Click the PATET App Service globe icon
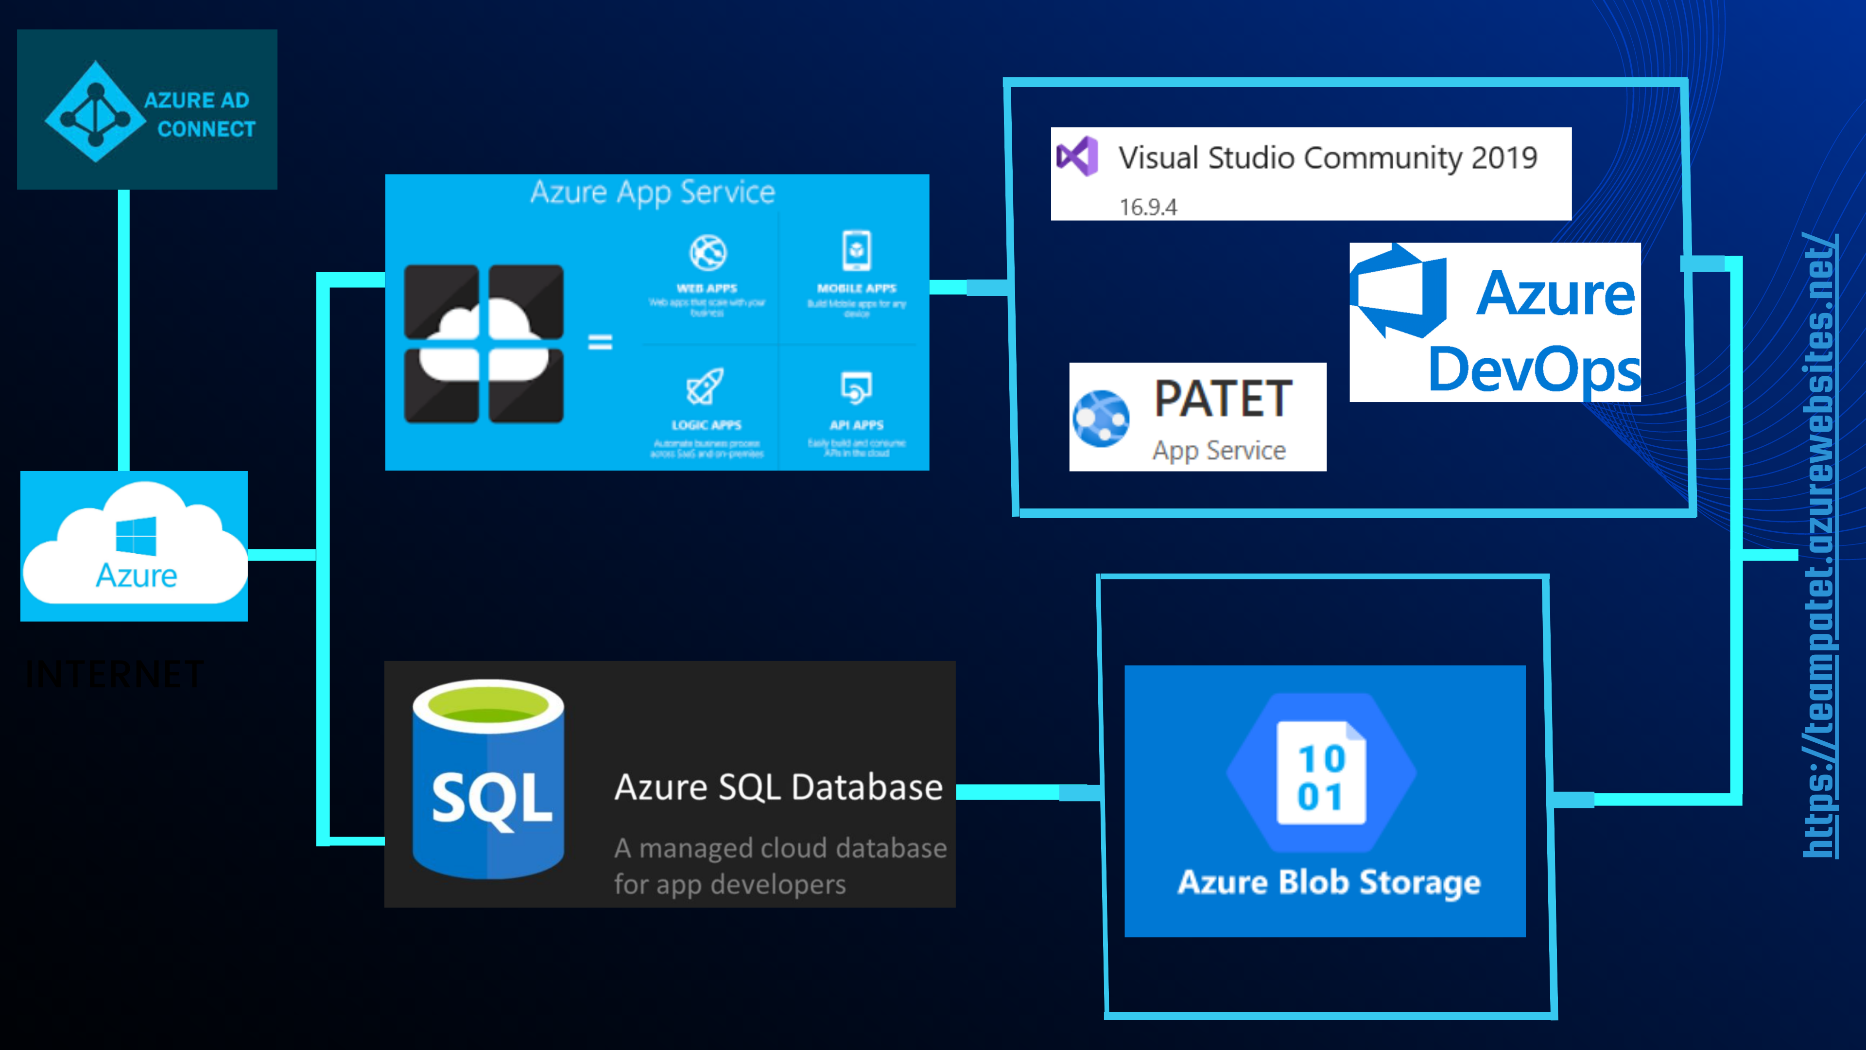The width and height of the screenshot is (1866, 1050). coord(1101,419)
